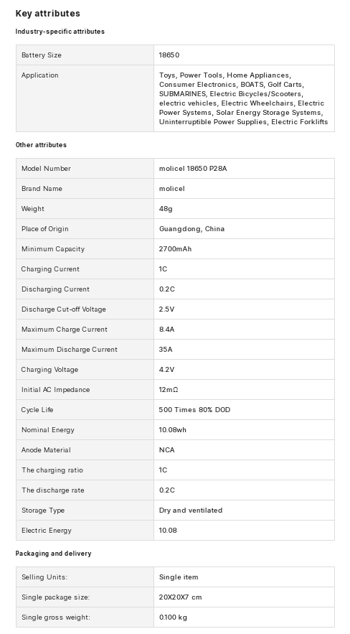
Task: Click the Single package size value 20X20X7 cm
Action: (x=181, y=597)
